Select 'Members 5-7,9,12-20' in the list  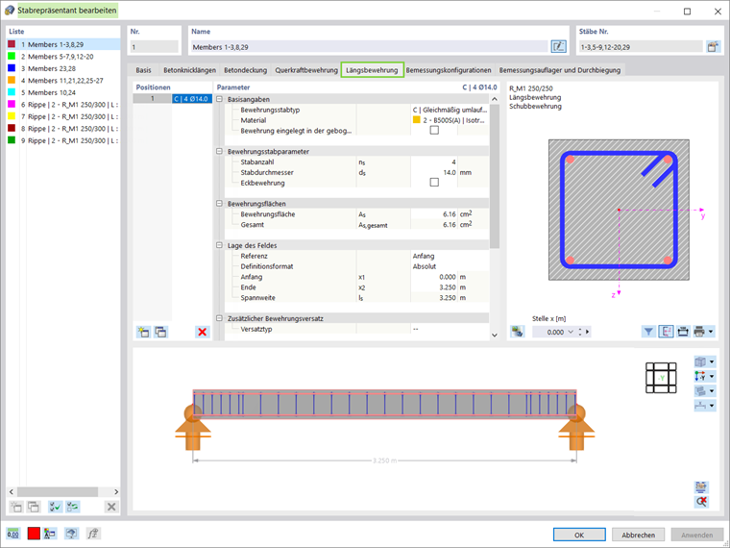[63, 57]
